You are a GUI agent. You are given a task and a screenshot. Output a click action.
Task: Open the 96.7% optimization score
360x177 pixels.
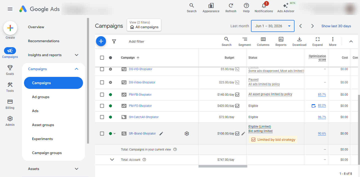322,117
